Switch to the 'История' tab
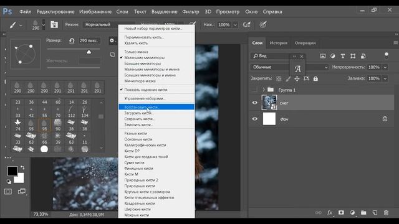399x224 pixels. pos(279,43)
